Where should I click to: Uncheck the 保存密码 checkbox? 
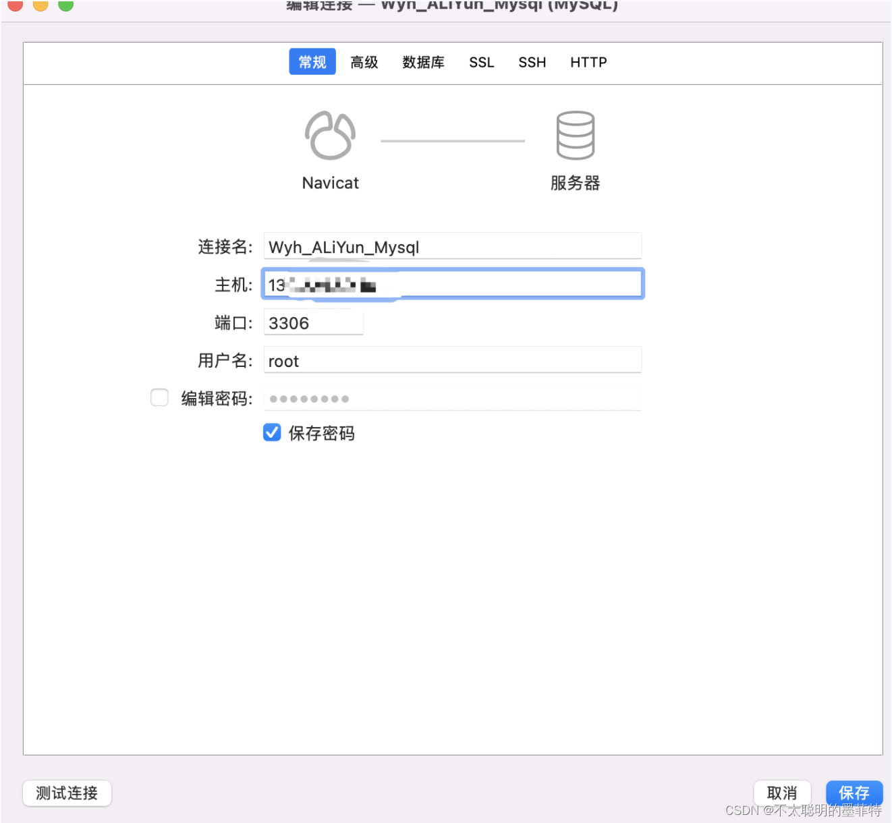(272, 432)
